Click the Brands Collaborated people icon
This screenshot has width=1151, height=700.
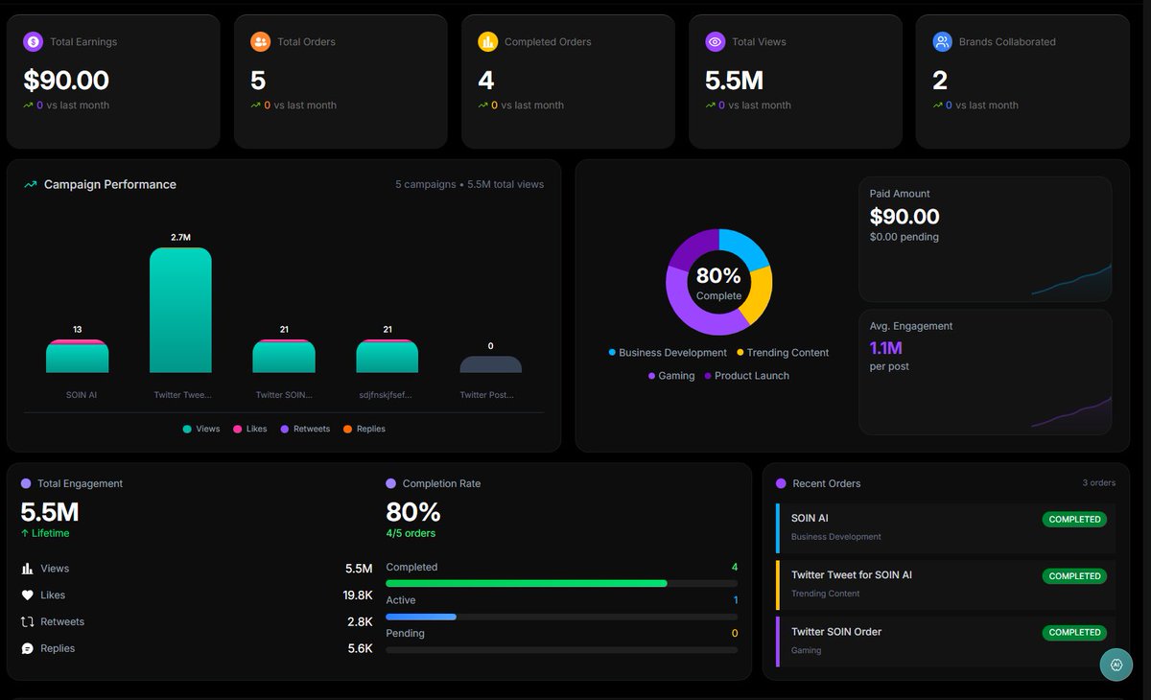pos(943,41)
